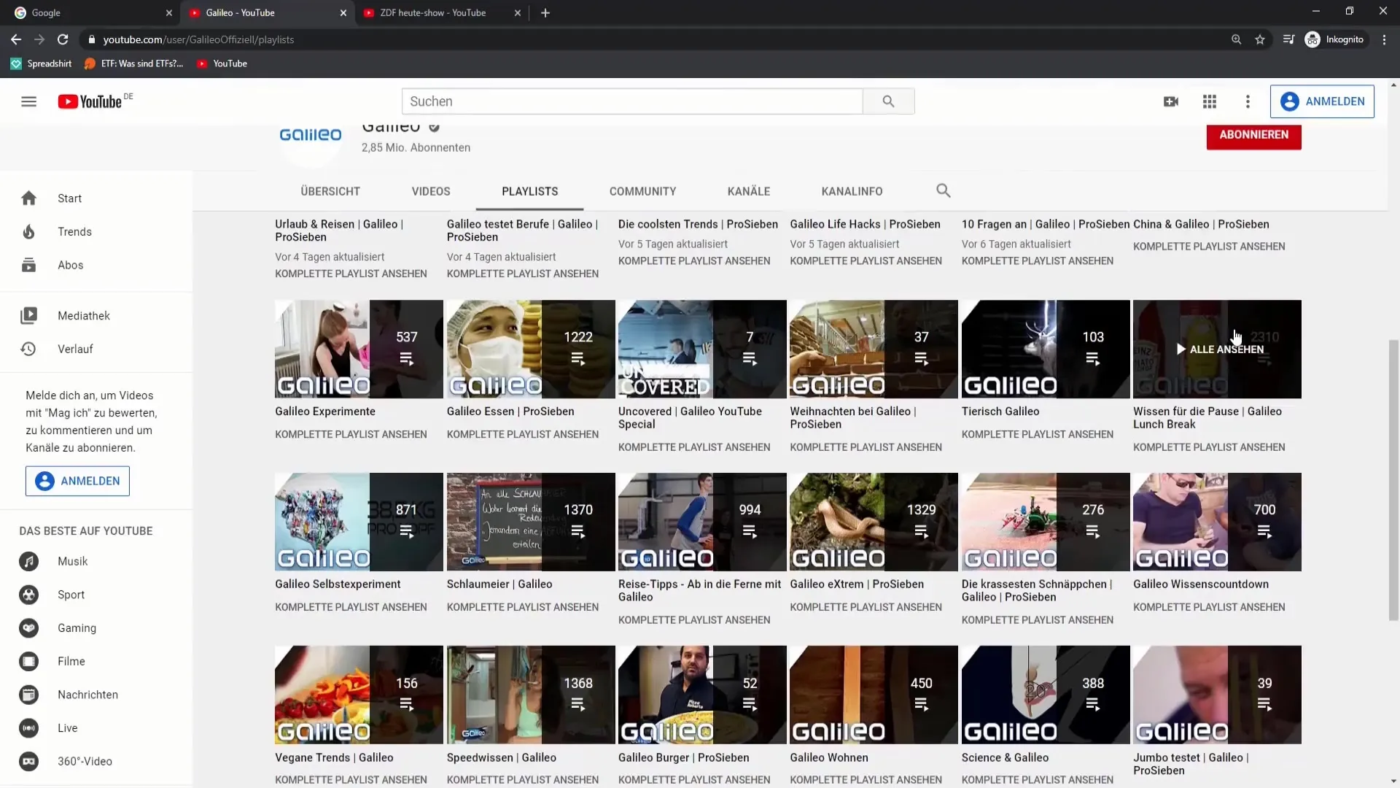Image resolution: width=1400 pixels, height=788 pixels.
Task: Open the Galileo Burger thumbnail
Action: coord(702,695)
